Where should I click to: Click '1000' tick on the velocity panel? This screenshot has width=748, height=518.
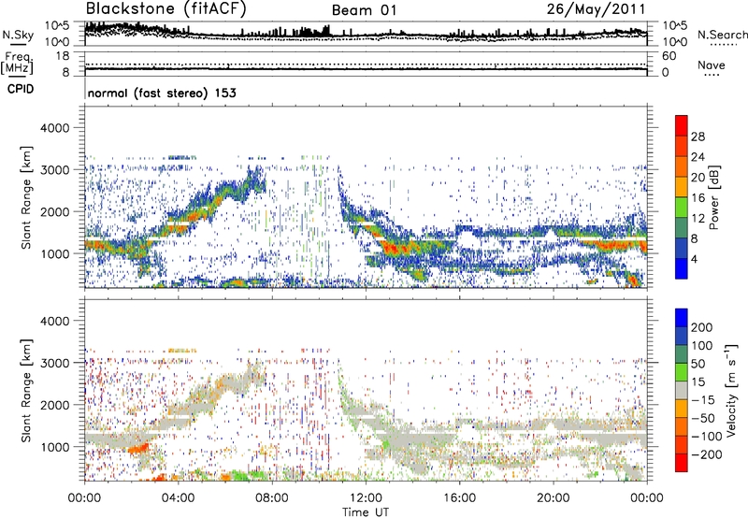pos(55,447)
